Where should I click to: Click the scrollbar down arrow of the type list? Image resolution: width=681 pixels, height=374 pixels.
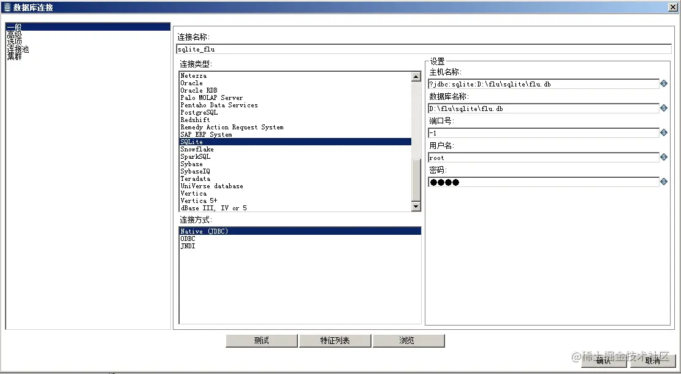(x=416, y=207)
